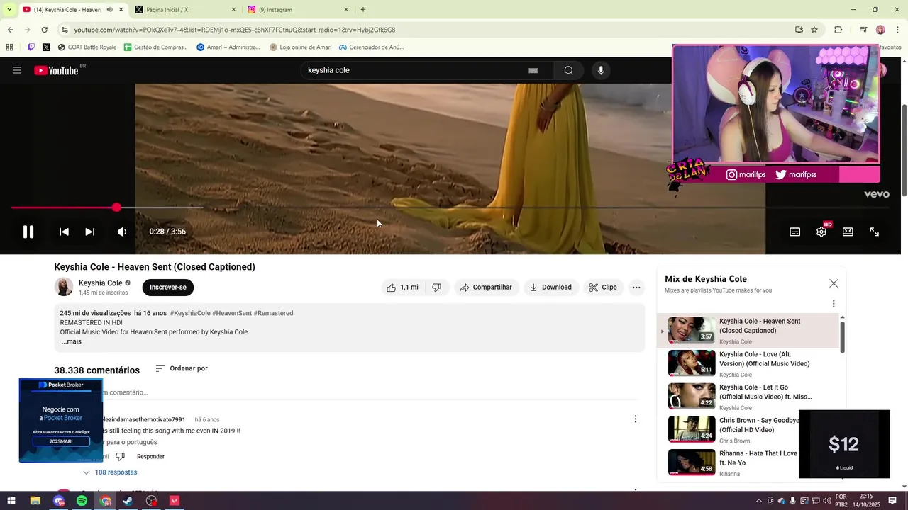The width and height of the screenshot is (908, 510).
Task: Open Gerenciador de Anúncios bookmark
Action: tap(371, 47)
